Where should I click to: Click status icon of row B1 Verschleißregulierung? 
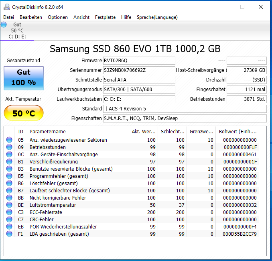point(9,161)
